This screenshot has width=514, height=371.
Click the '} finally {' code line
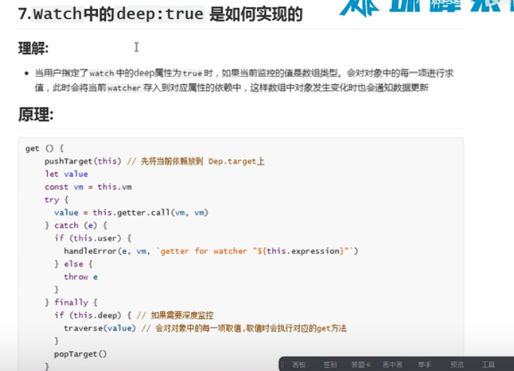(x=71, y=303)
